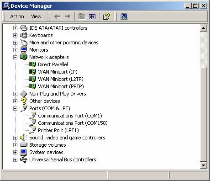Viewport: 210px width, 181px height.
Task: Select Communications Port (COM150) entry
Action: [x=73, y=123]
